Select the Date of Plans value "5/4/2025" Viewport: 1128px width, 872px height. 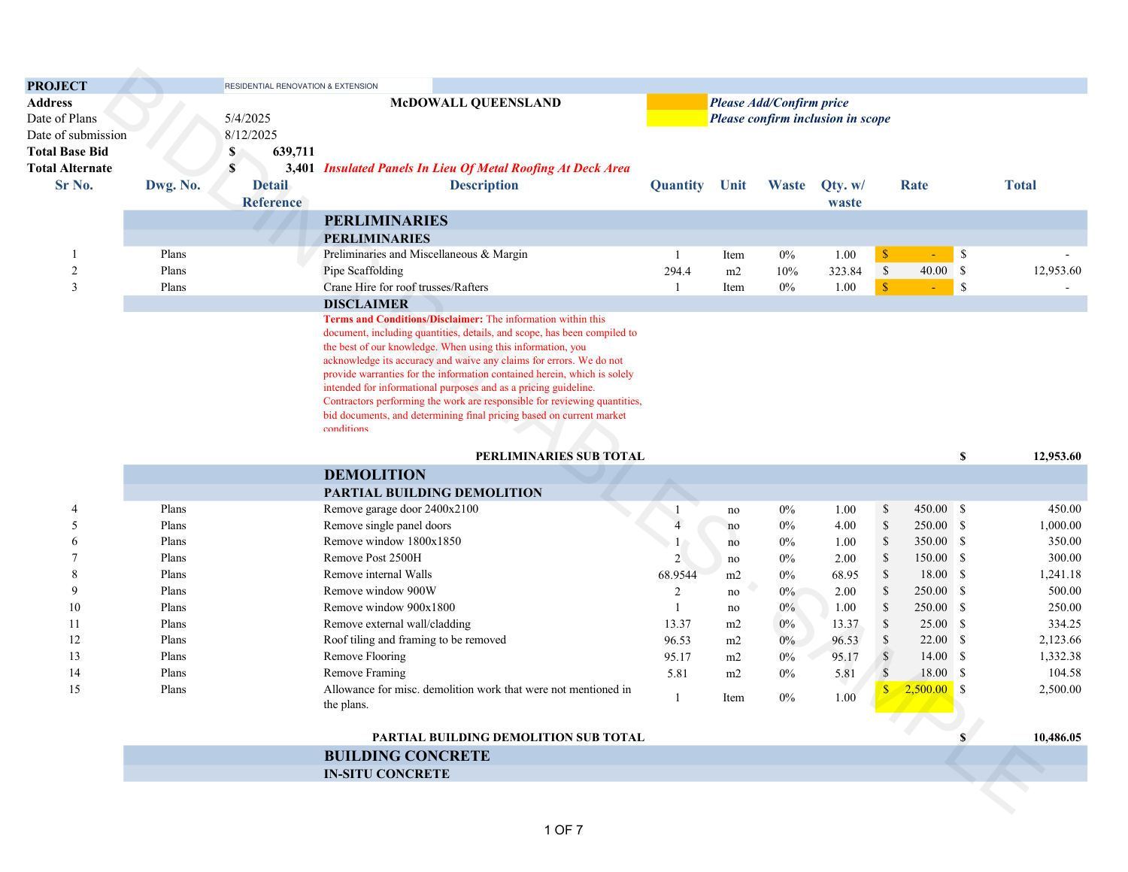click(x=247, y=119)
